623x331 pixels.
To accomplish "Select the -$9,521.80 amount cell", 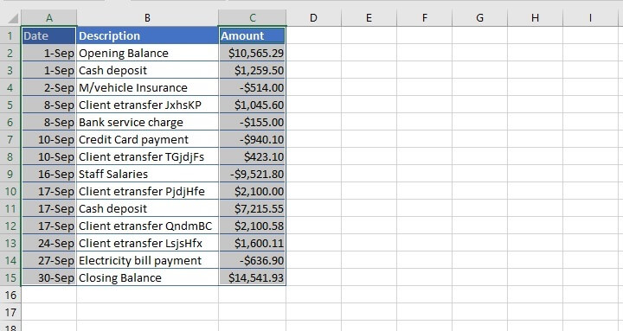I will tap(253, 175).
